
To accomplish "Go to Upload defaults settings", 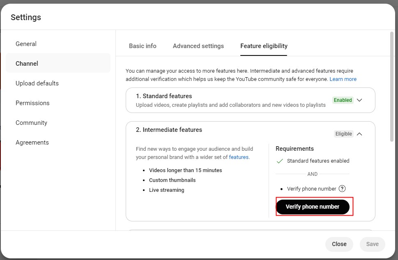I will 37,83.
